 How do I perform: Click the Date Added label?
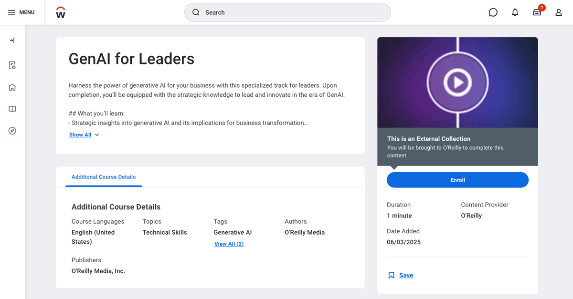403,231
